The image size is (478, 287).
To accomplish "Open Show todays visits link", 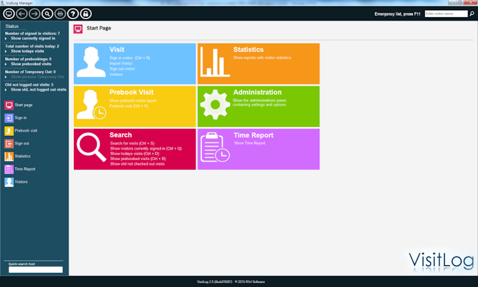I will coord(27,51).
